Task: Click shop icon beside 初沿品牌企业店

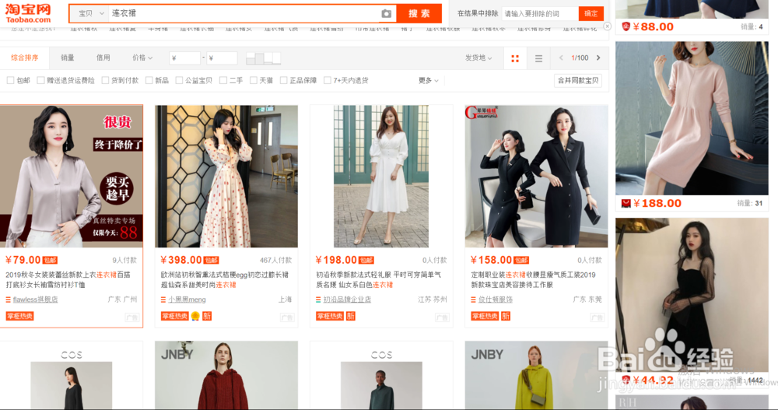Action: tap(318, 300)
